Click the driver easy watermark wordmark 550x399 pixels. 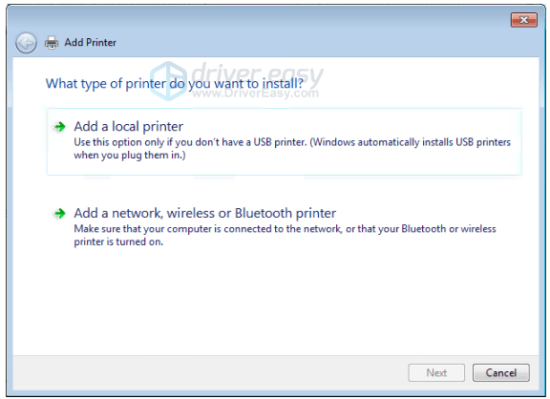[257, 74]
